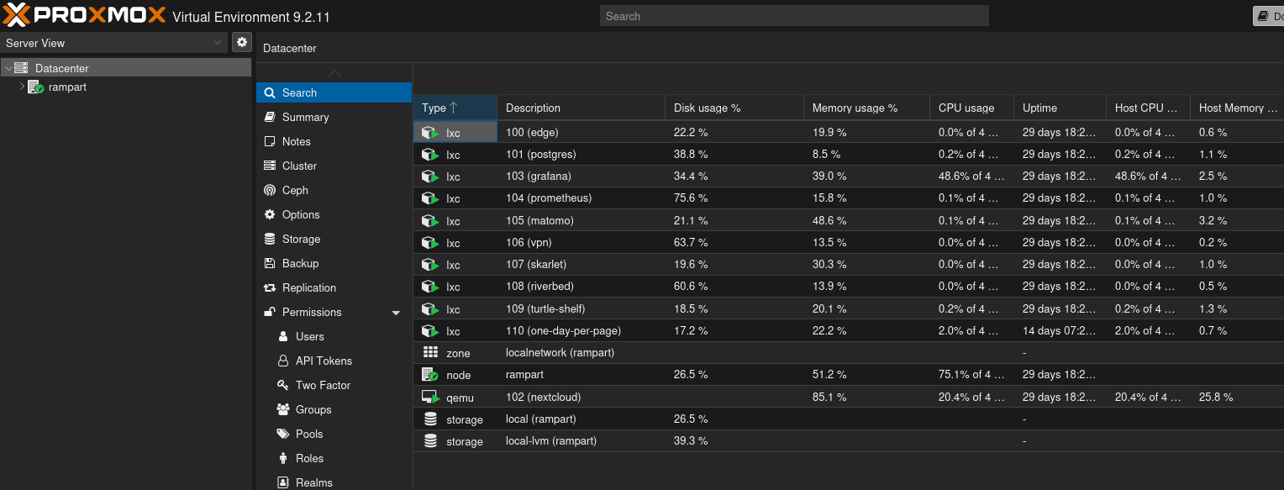Screen dimensions: 1284x490
Task: Click the 75.6 % disk usage value
Action: [x=691, y=198]
